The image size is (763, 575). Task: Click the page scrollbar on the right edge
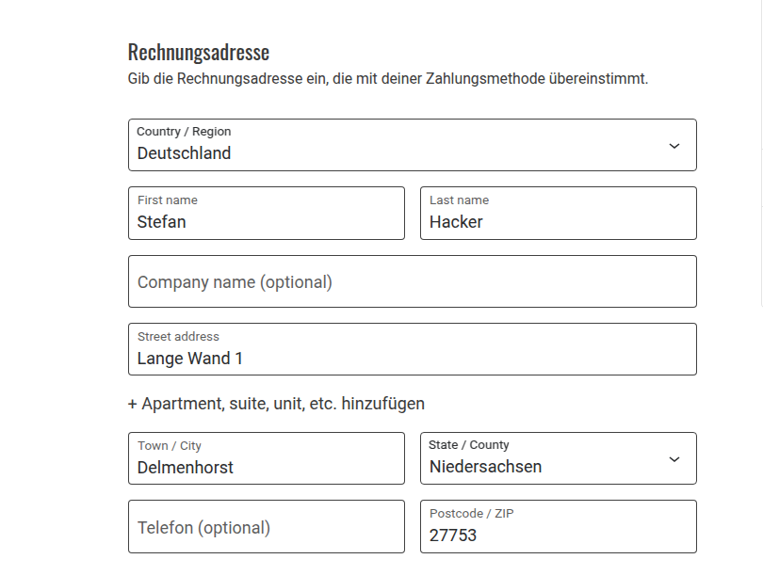click(x=761, y=151)
